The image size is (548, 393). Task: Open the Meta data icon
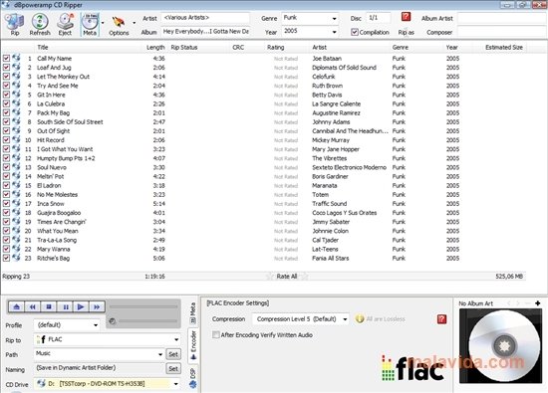(90, 25)
